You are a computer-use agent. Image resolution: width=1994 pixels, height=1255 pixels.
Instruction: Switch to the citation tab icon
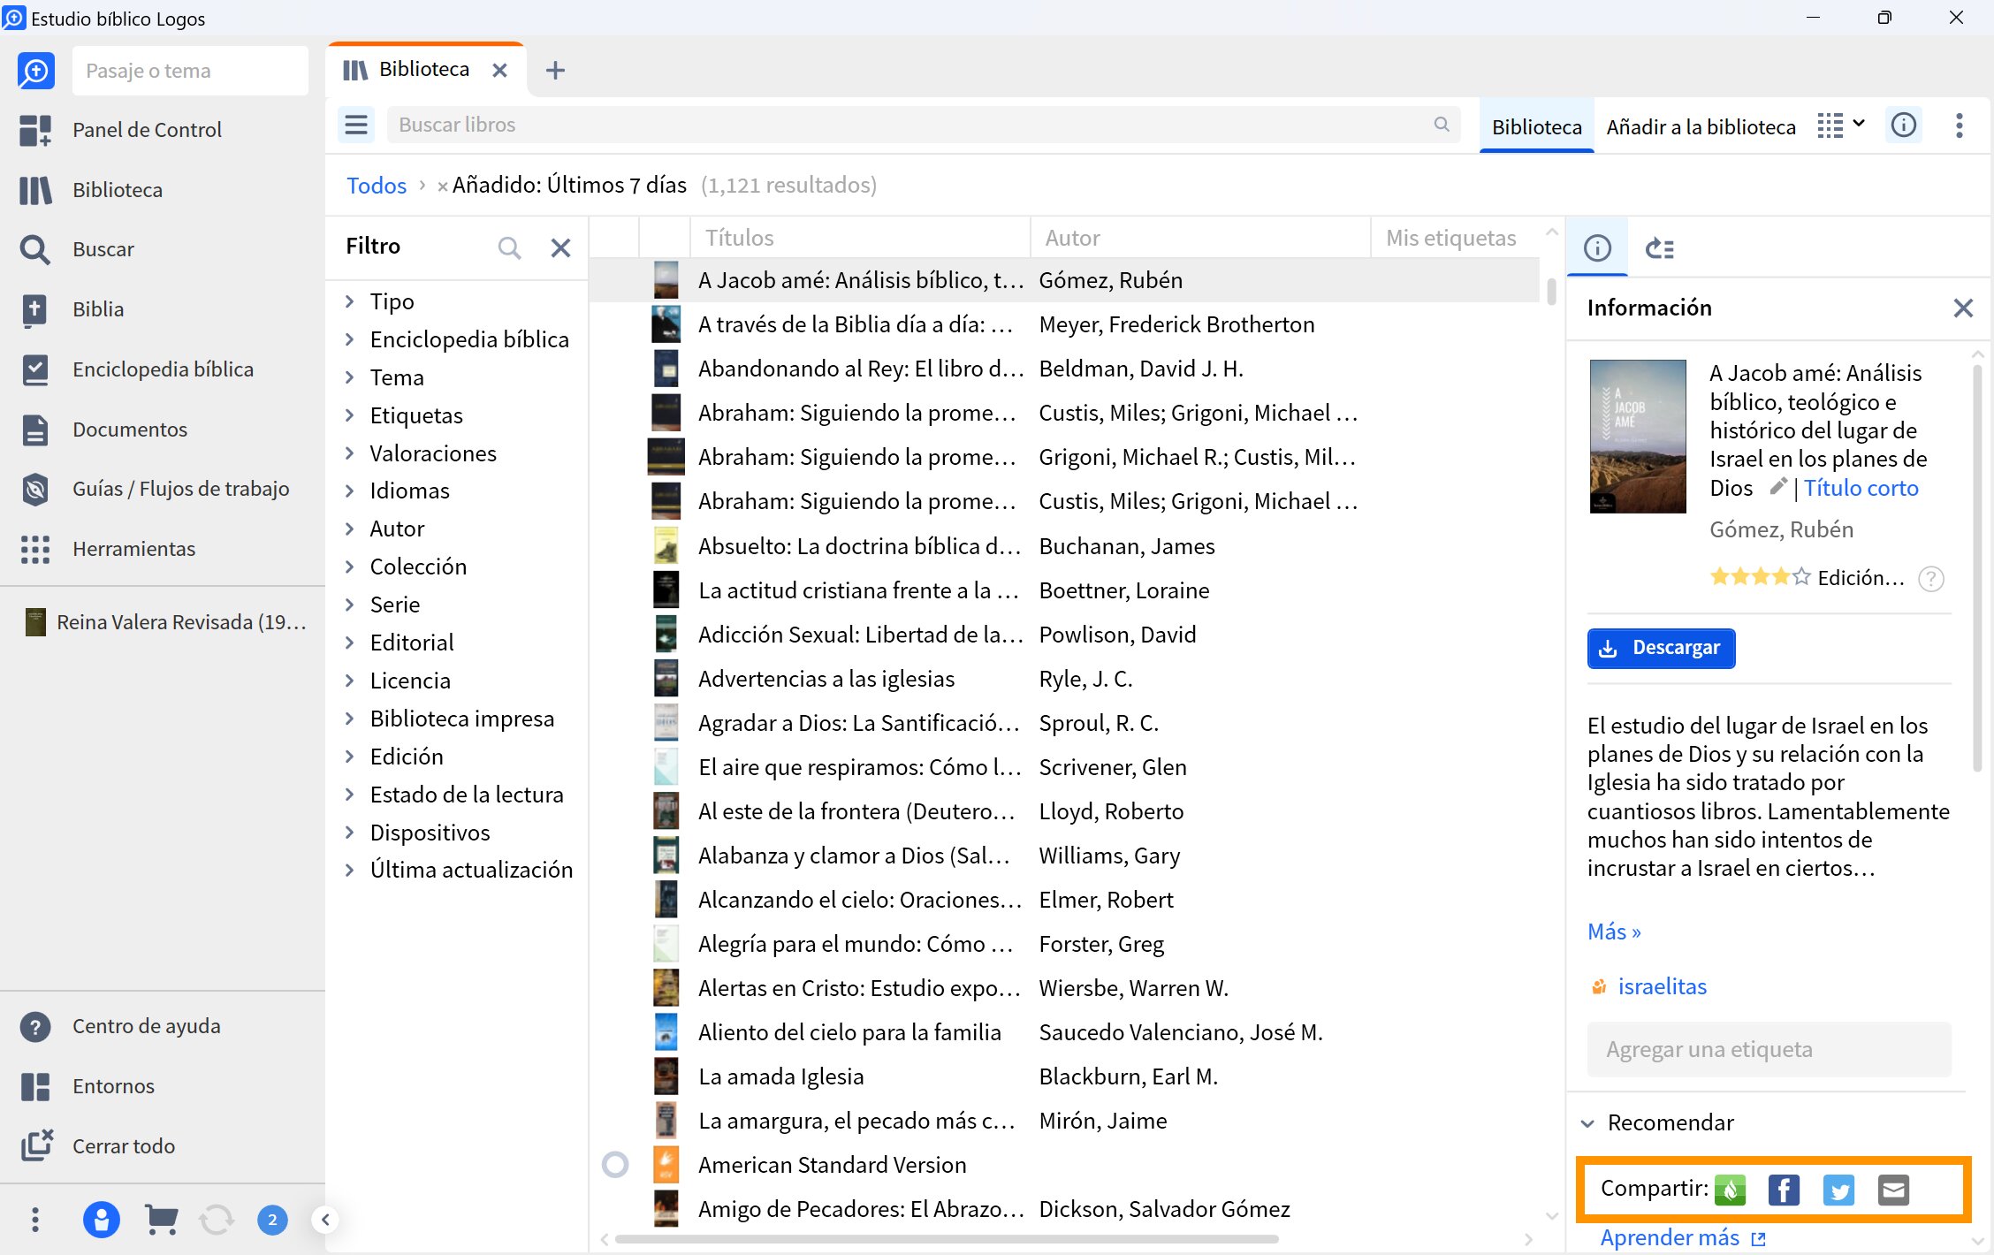(1660, 248)
